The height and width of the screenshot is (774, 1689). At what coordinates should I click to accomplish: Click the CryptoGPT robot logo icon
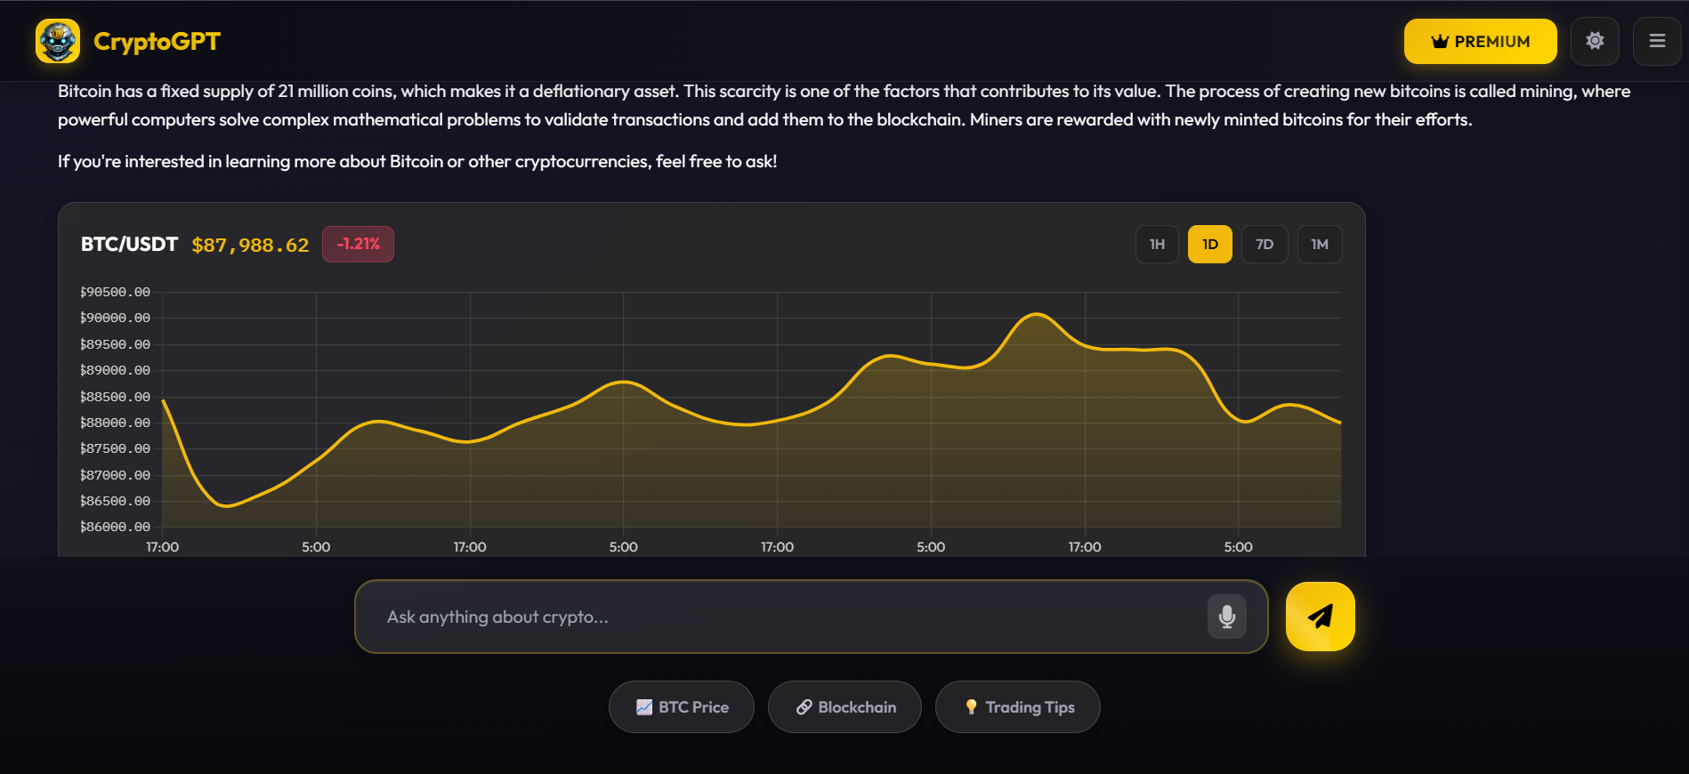[x=57, y=41]
